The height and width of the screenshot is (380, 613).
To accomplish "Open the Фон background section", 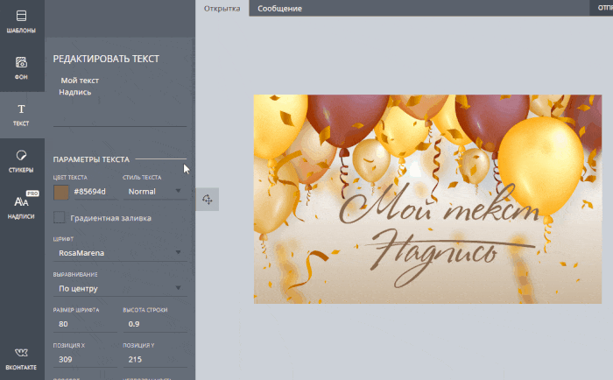I will coord(22,68).
